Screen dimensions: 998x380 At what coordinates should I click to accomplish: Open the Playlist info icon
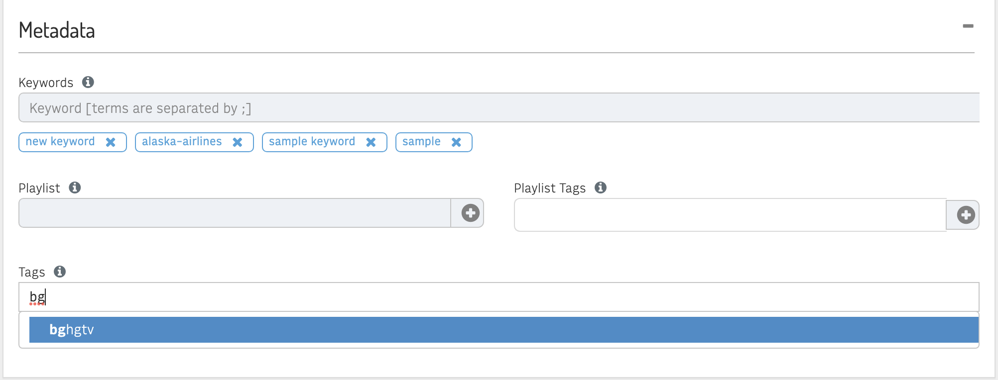[75, 188]
